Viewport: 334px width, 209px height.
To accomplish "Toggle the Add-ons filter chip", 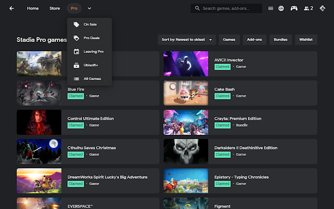I will point(254,40).
